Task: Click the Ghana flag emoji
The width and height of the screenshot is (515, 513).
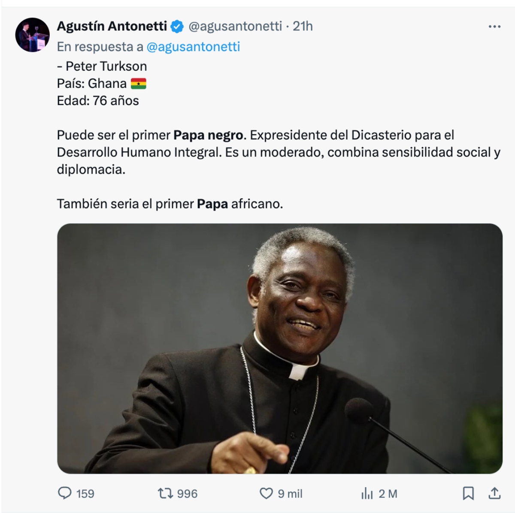Action: (138, 84)
